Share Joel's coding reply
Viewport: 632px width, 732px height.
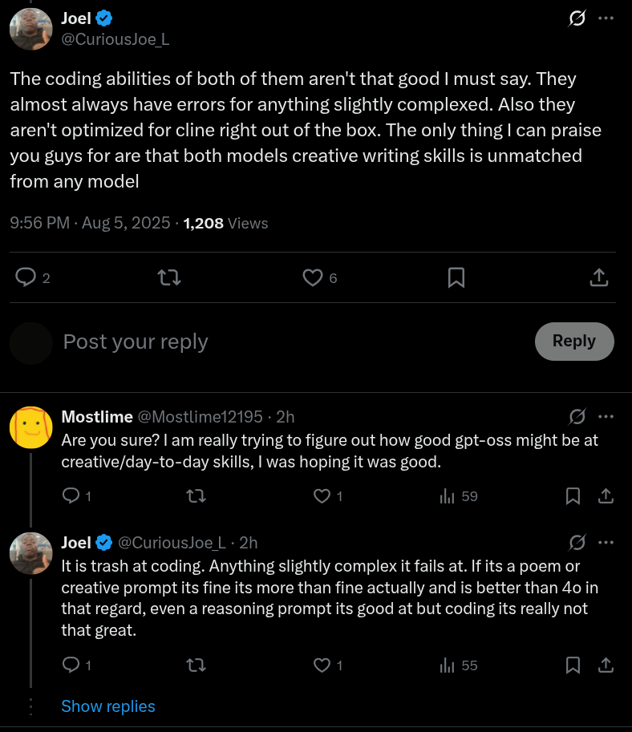pyautogui.click(x=606, y=665)
